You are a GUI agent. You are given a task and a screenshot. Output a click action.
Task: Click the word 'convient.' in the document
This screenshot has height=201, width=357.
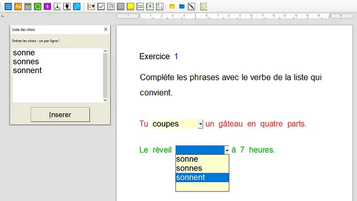[156, 93]
